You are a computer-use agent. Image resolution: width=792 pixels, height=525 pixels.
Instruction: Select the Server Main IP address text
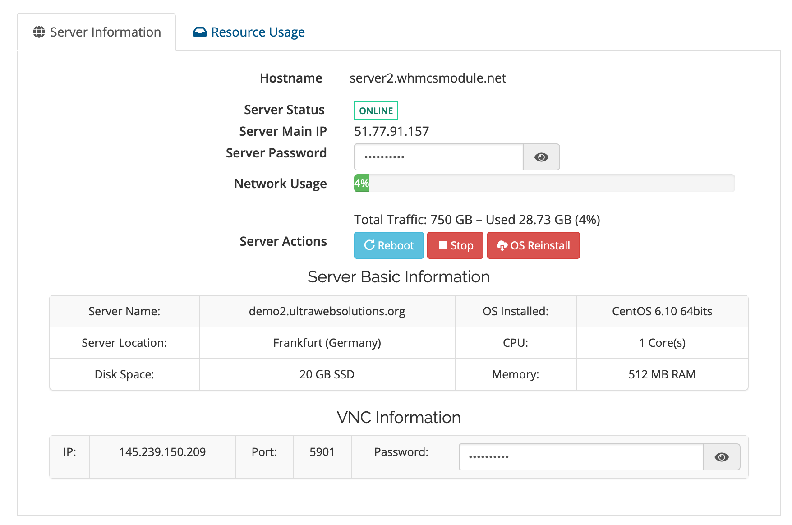click(x=391, y=131)
